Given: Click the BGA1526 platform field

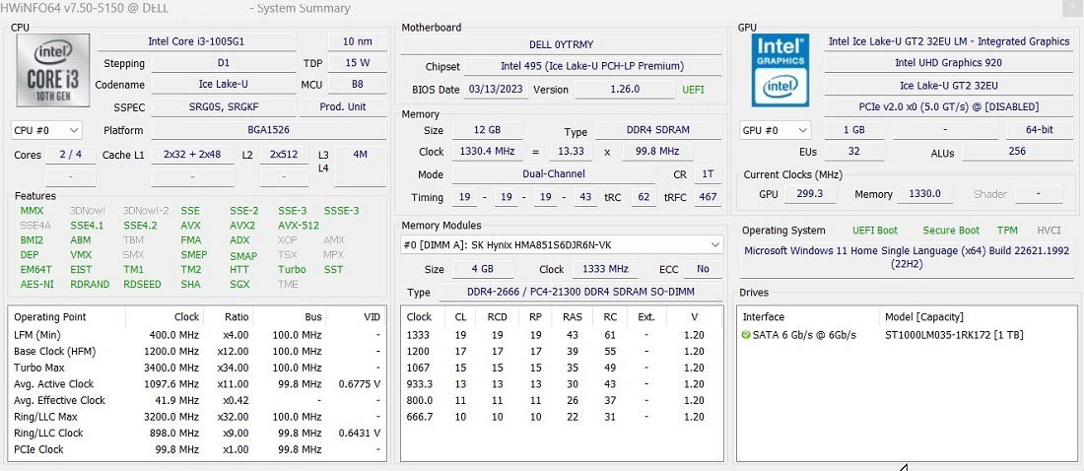Looking at the screenshot, I should [269, 130].
